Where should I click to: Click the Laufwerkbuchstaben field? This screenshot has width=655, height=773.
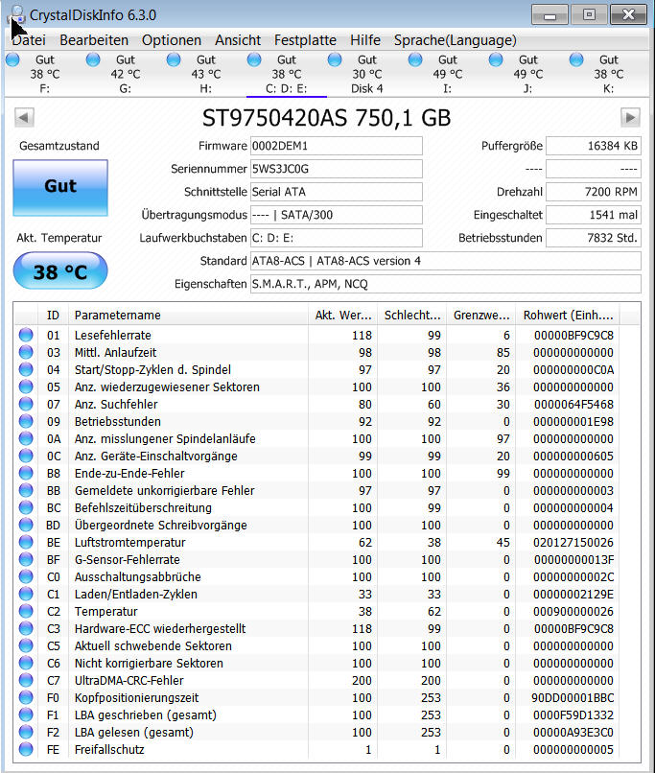[336, 238]
